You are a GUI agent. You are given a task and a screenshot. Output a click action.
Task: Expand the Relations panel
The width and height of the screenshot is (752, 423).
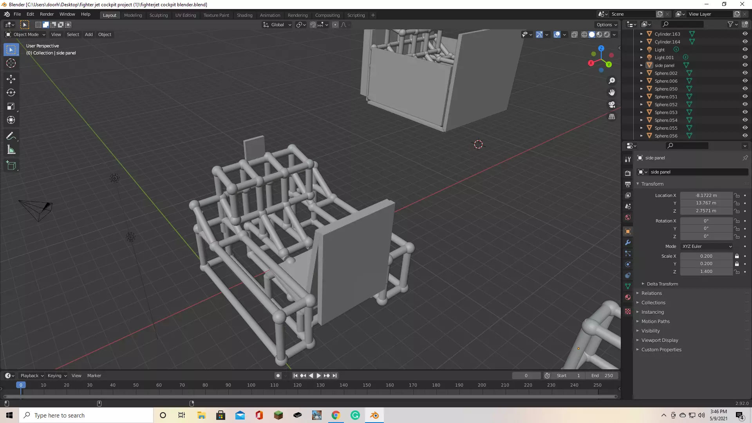click(x=651, y=293)
